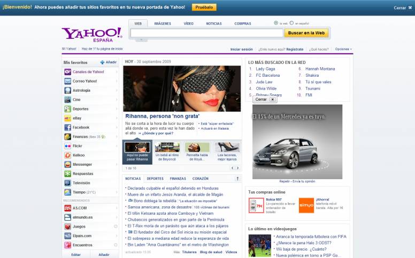This screenshot has height=258, width=415.
Task: Open the Messenger smiley icon
Action: click(x=67, y=164)
